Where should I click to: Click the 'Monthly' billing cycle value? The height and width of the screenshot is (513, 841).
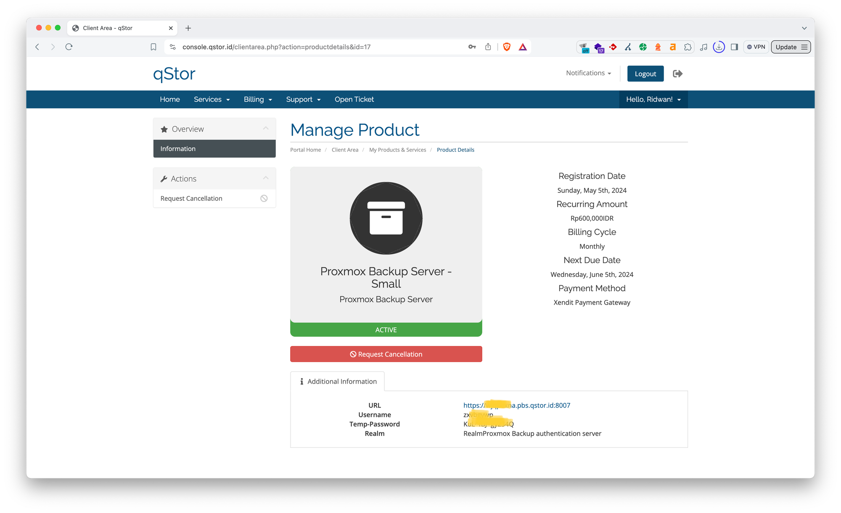pyautogui.click(x=592, y=247)
